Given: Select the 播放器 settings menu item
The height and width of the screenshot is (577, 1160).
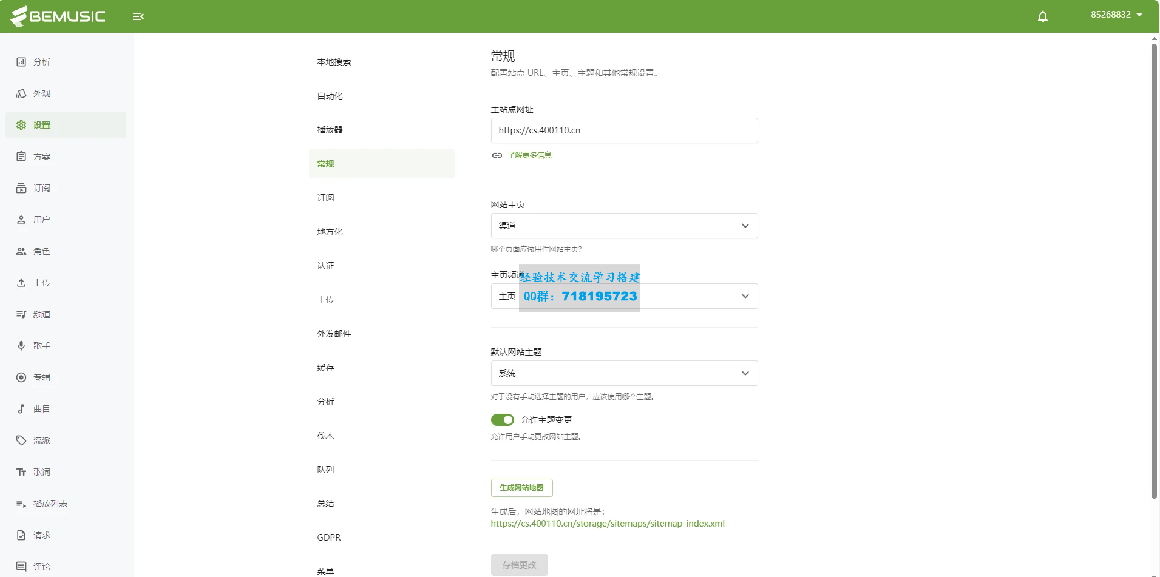Looking at the screenshot, I should click(x=330, y=129).
